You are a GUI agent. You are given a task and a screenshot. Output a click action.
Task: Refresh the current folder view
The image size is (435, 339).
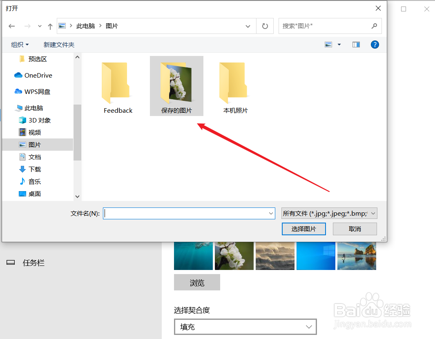click(x=265, y=26)
